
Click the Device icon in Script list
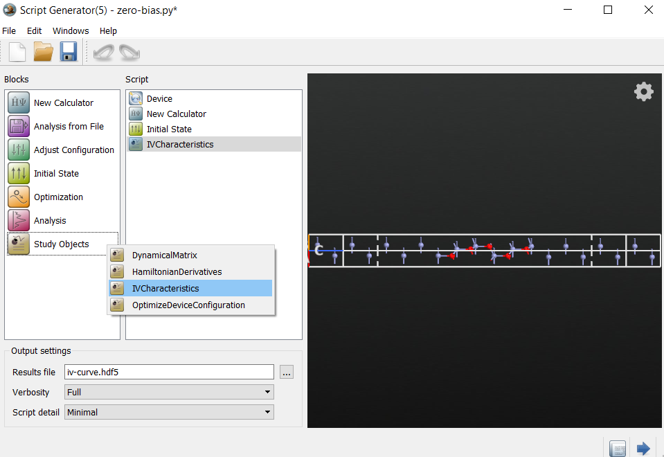click(x=136, y=98)
